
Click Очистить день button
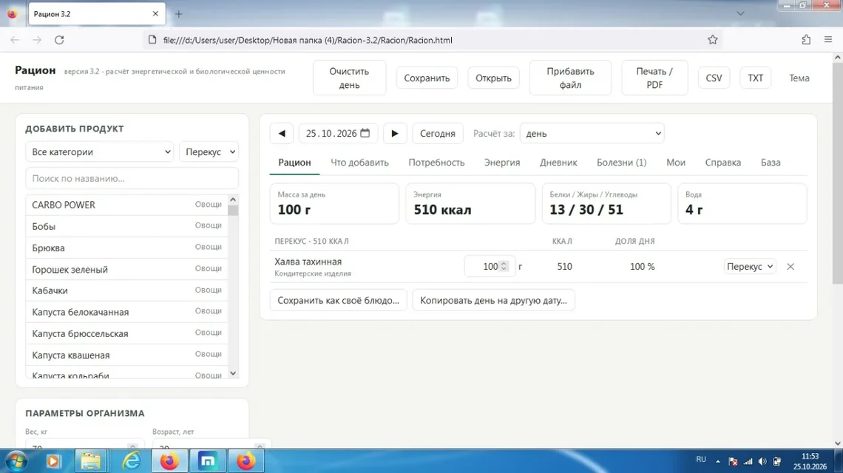(350, 78)
